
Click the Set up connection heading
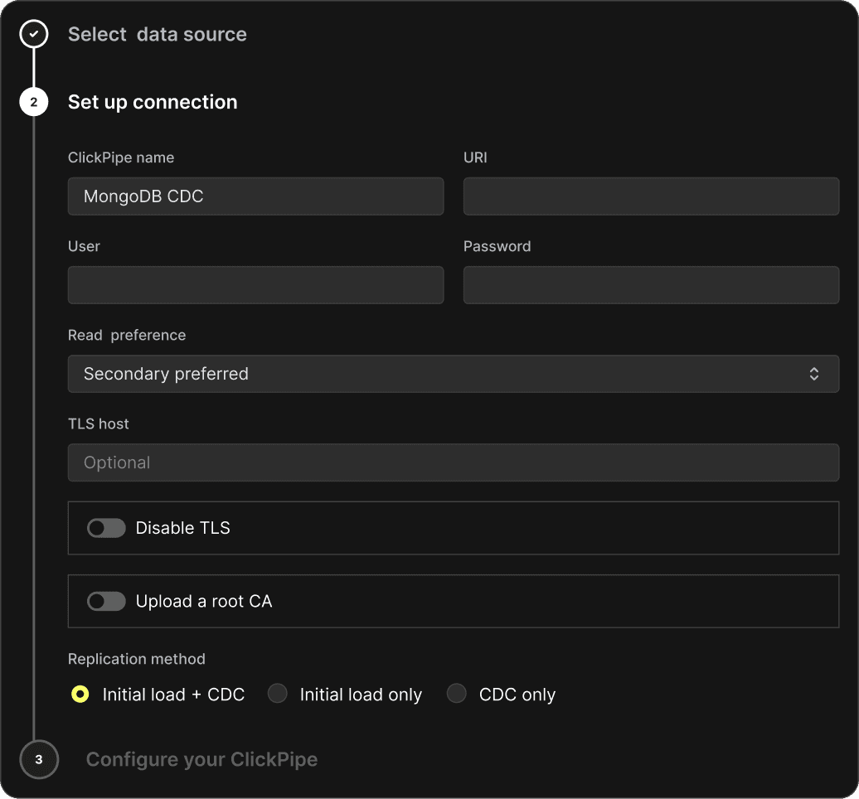153,102
